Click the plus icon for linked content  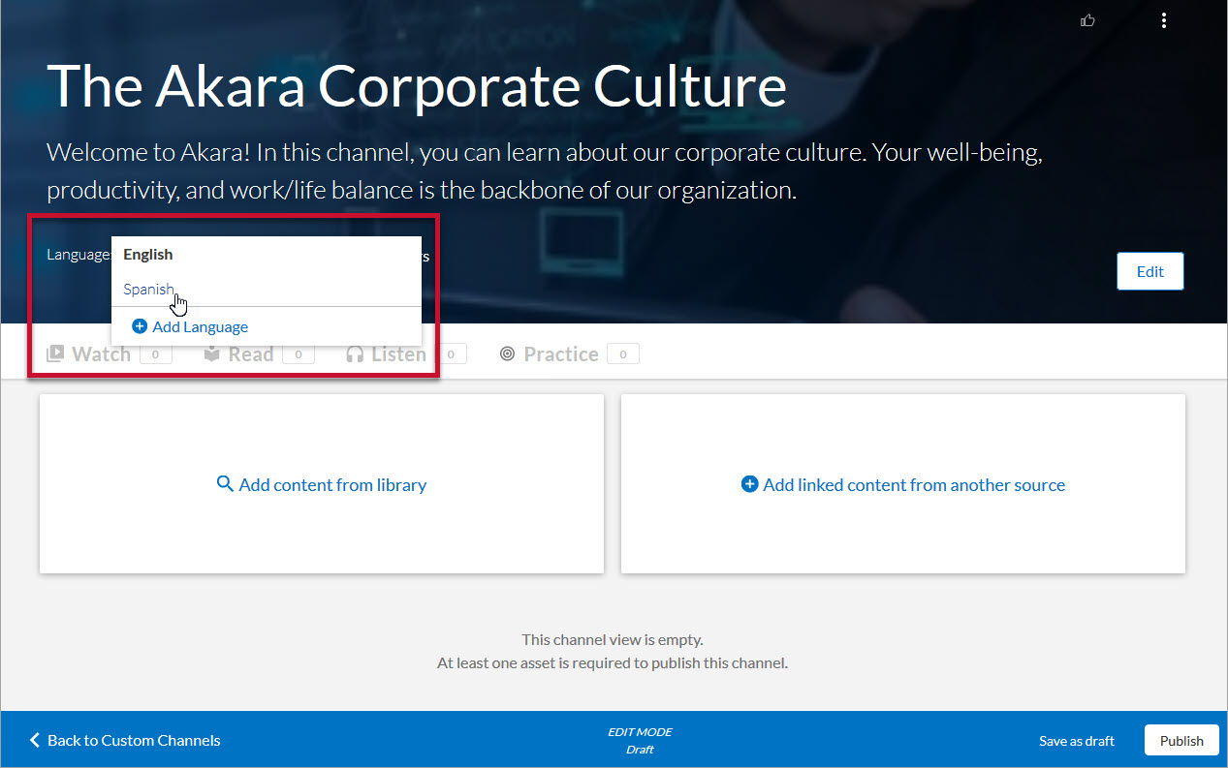coord(749,484)
